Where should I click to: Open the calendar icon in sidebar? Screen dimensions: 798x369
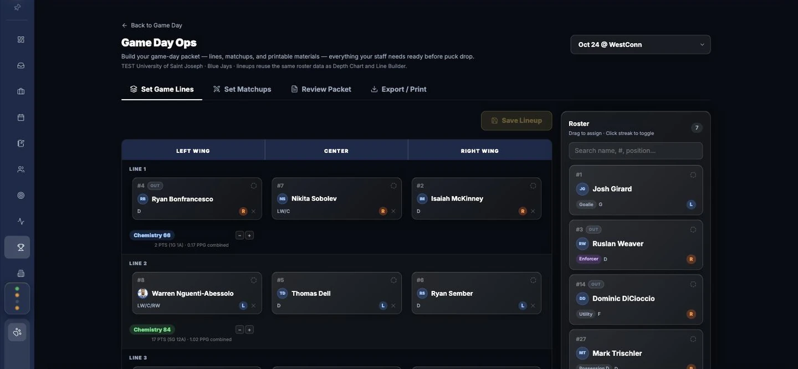pos(21,117)
